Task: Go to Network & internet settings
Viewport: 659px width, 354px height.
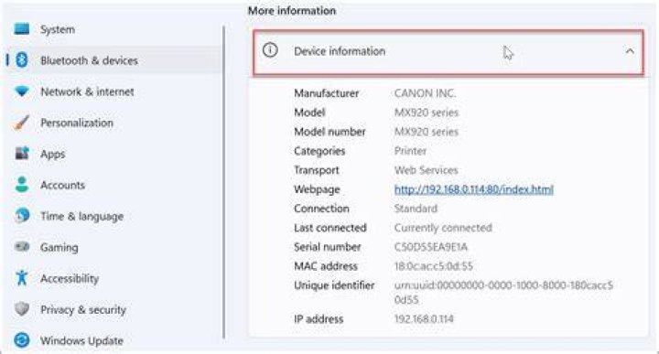Action: pyautogui.click(x=87, y=91)
